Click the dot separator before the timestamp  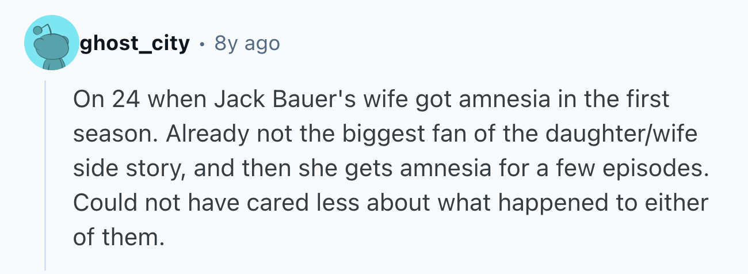pos(201,43)
